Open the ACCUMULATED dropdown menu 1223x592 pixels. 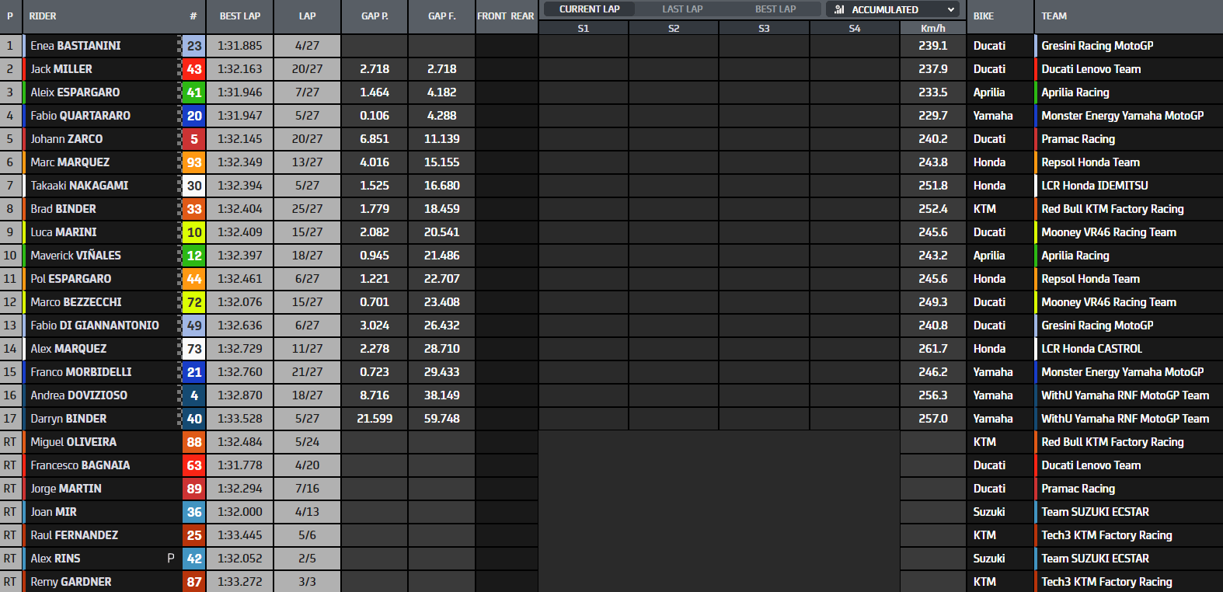click(893, 9)
